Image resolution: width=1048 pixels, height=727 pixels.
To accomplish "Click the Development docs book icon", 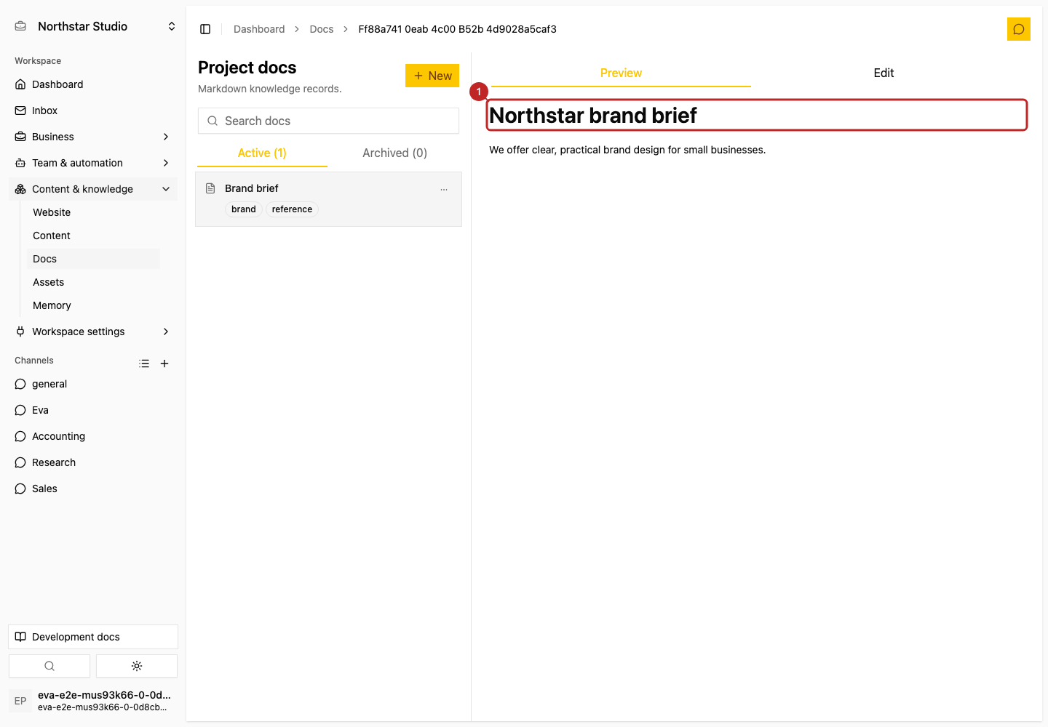I will pos(20,637).
